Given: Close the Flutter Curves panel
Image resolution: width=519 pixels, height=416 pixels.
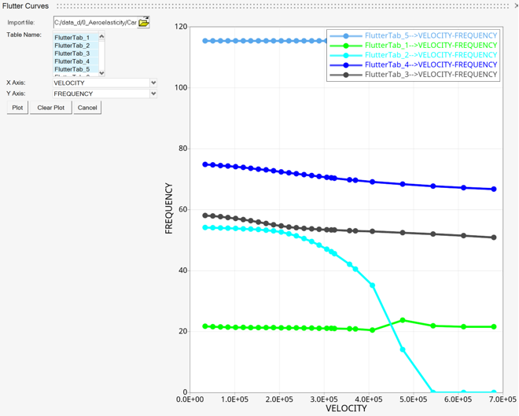Looking at the screenshot, I should pos(515,6).
